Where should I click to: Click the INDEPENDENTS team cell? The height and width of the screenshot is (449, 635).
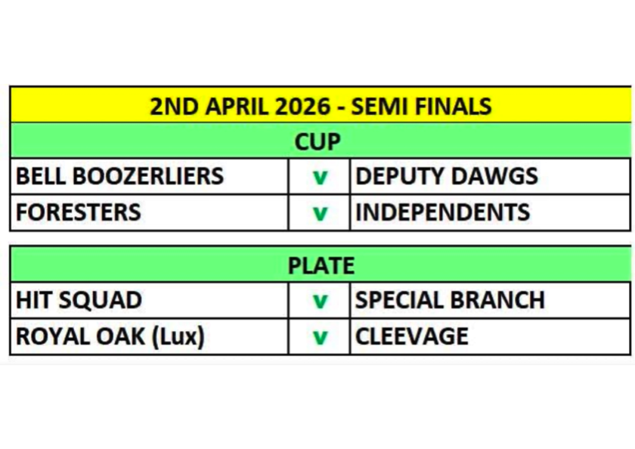(x=443, y=212)
